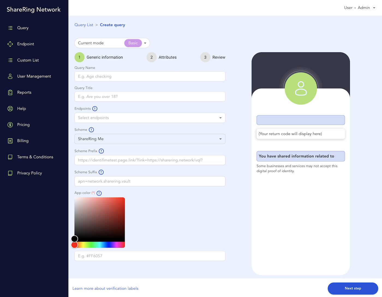
Task: Go to Billing page
Action: [23, 141]
